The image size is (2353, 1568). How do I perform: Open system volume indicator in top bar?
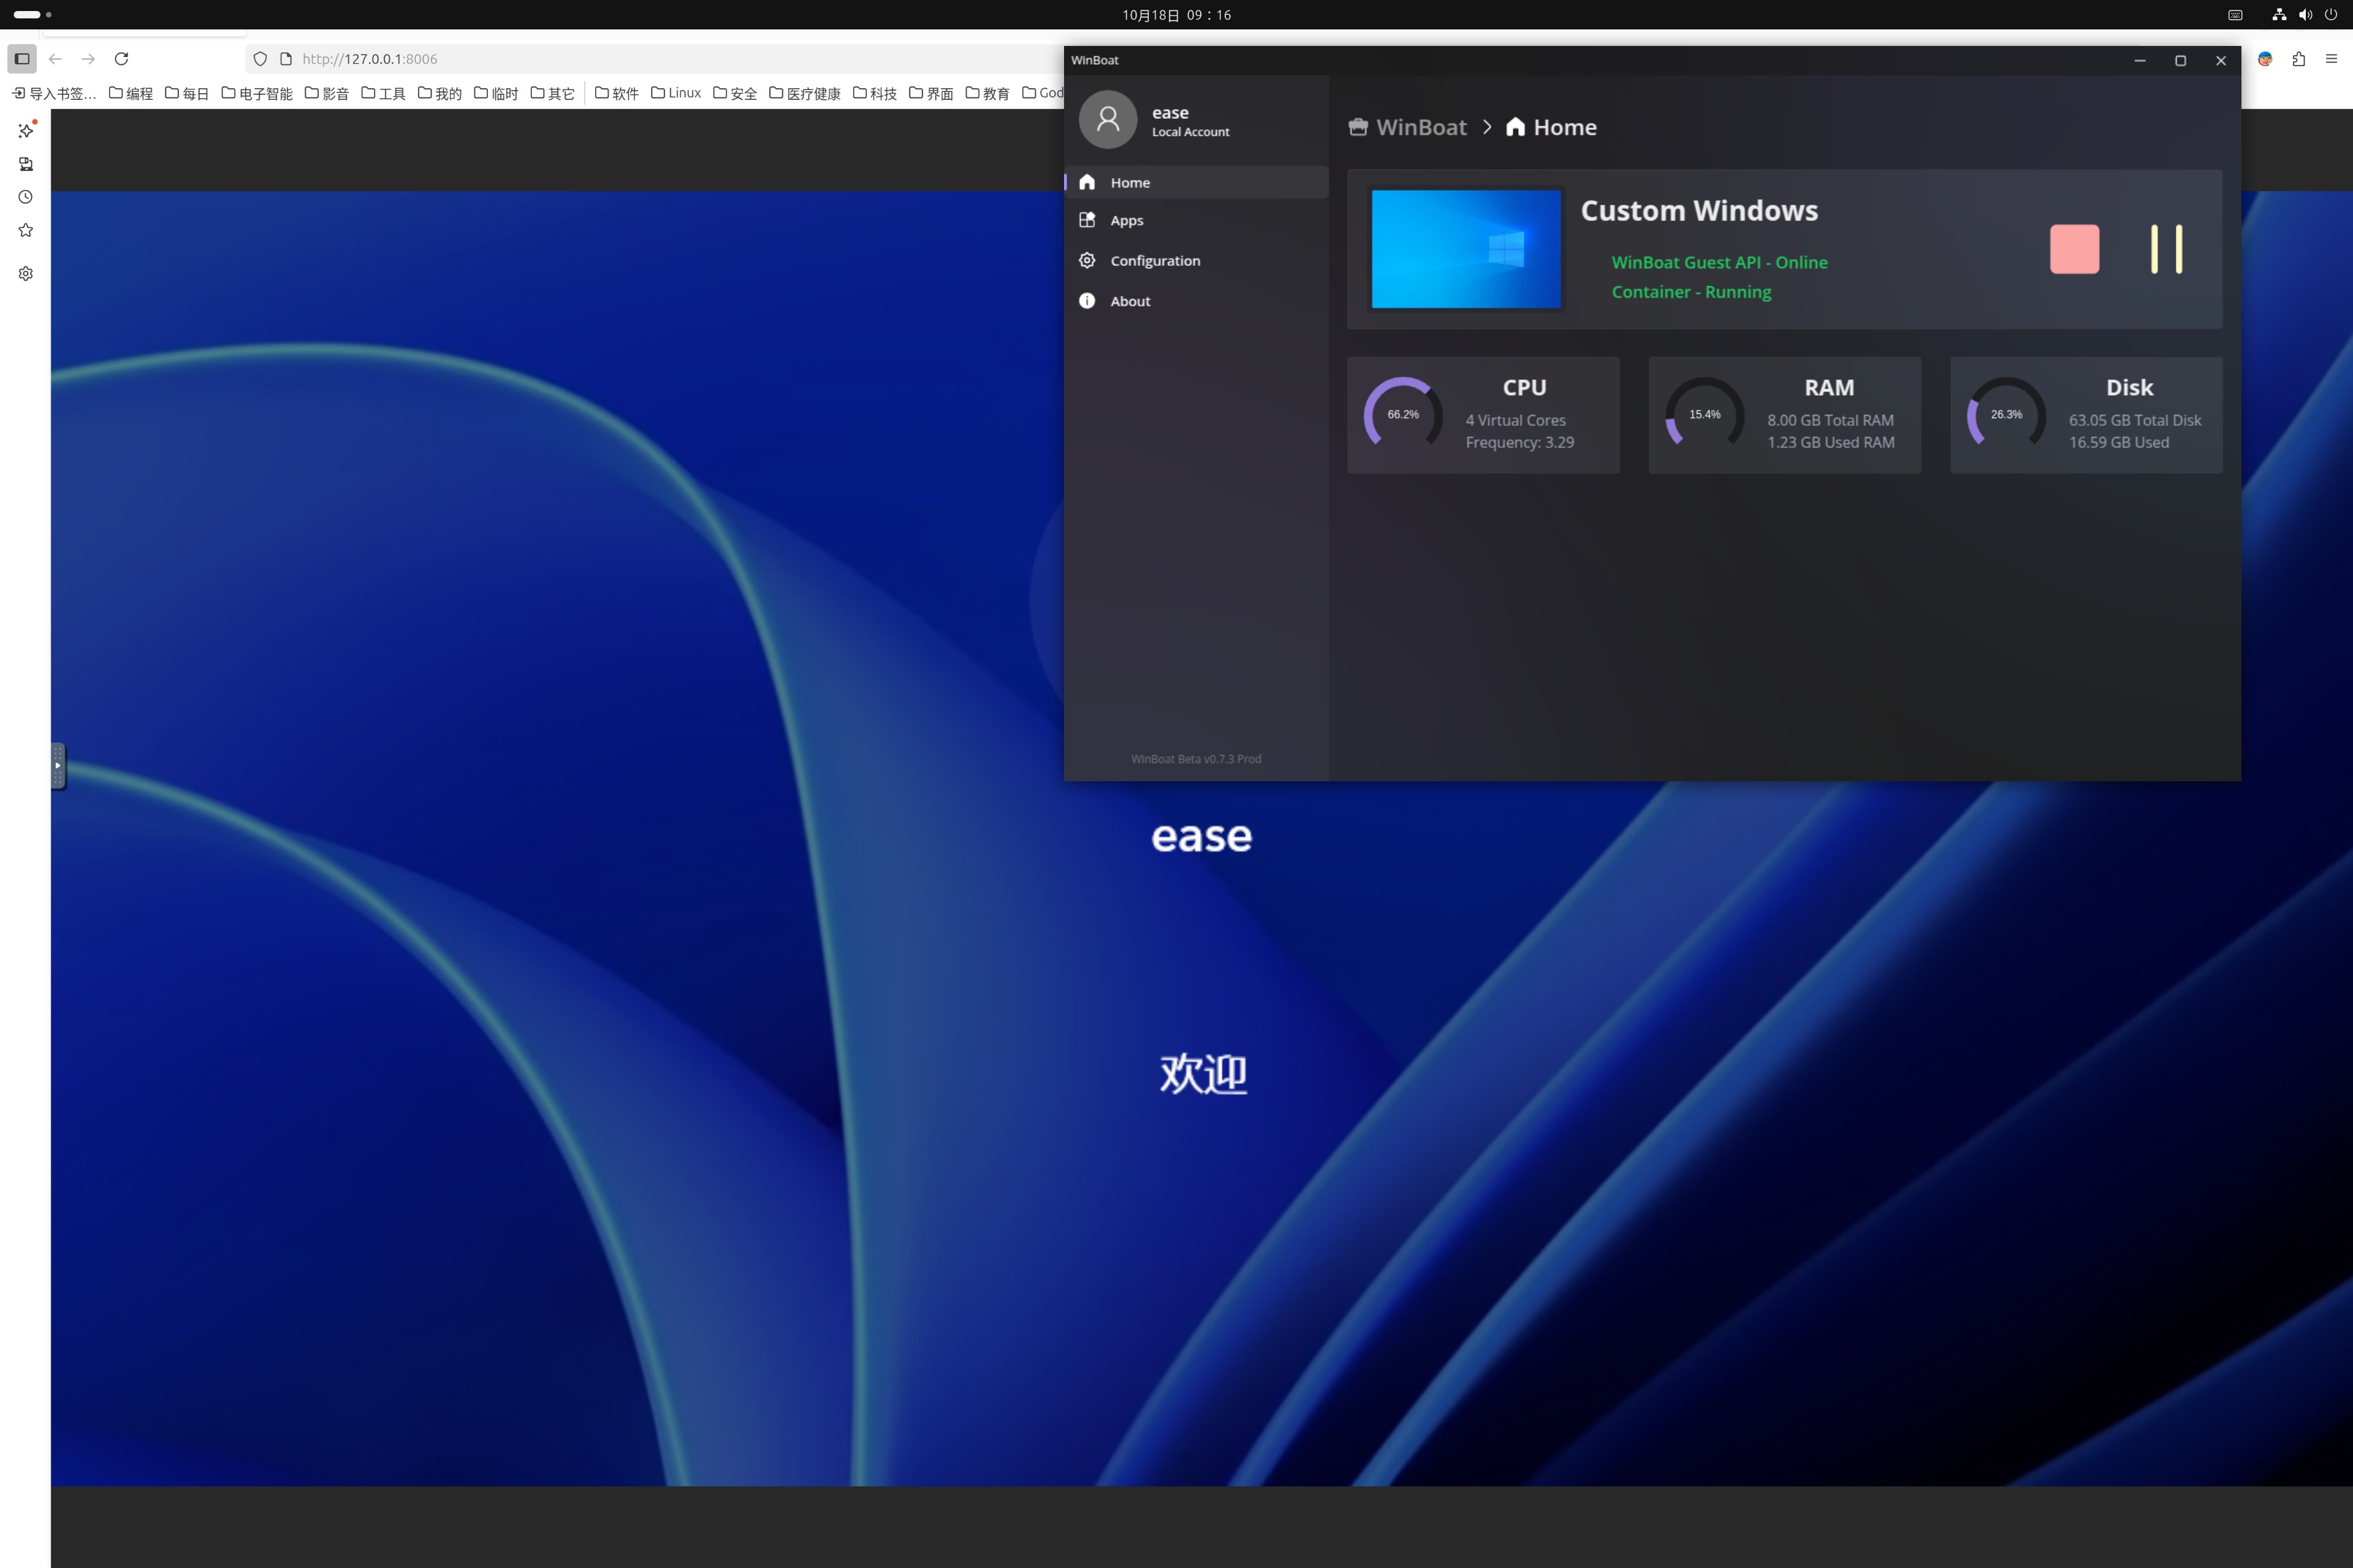(x=2305, y=15)
